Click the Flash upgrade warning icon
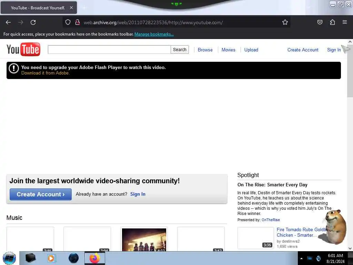The height and width of the screenshot is (265, 353). click(14, 68)
